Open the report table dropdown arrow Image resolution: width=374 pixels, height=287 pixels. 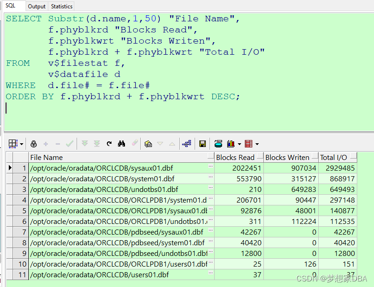pyautogui.click(x=257, y=144)
